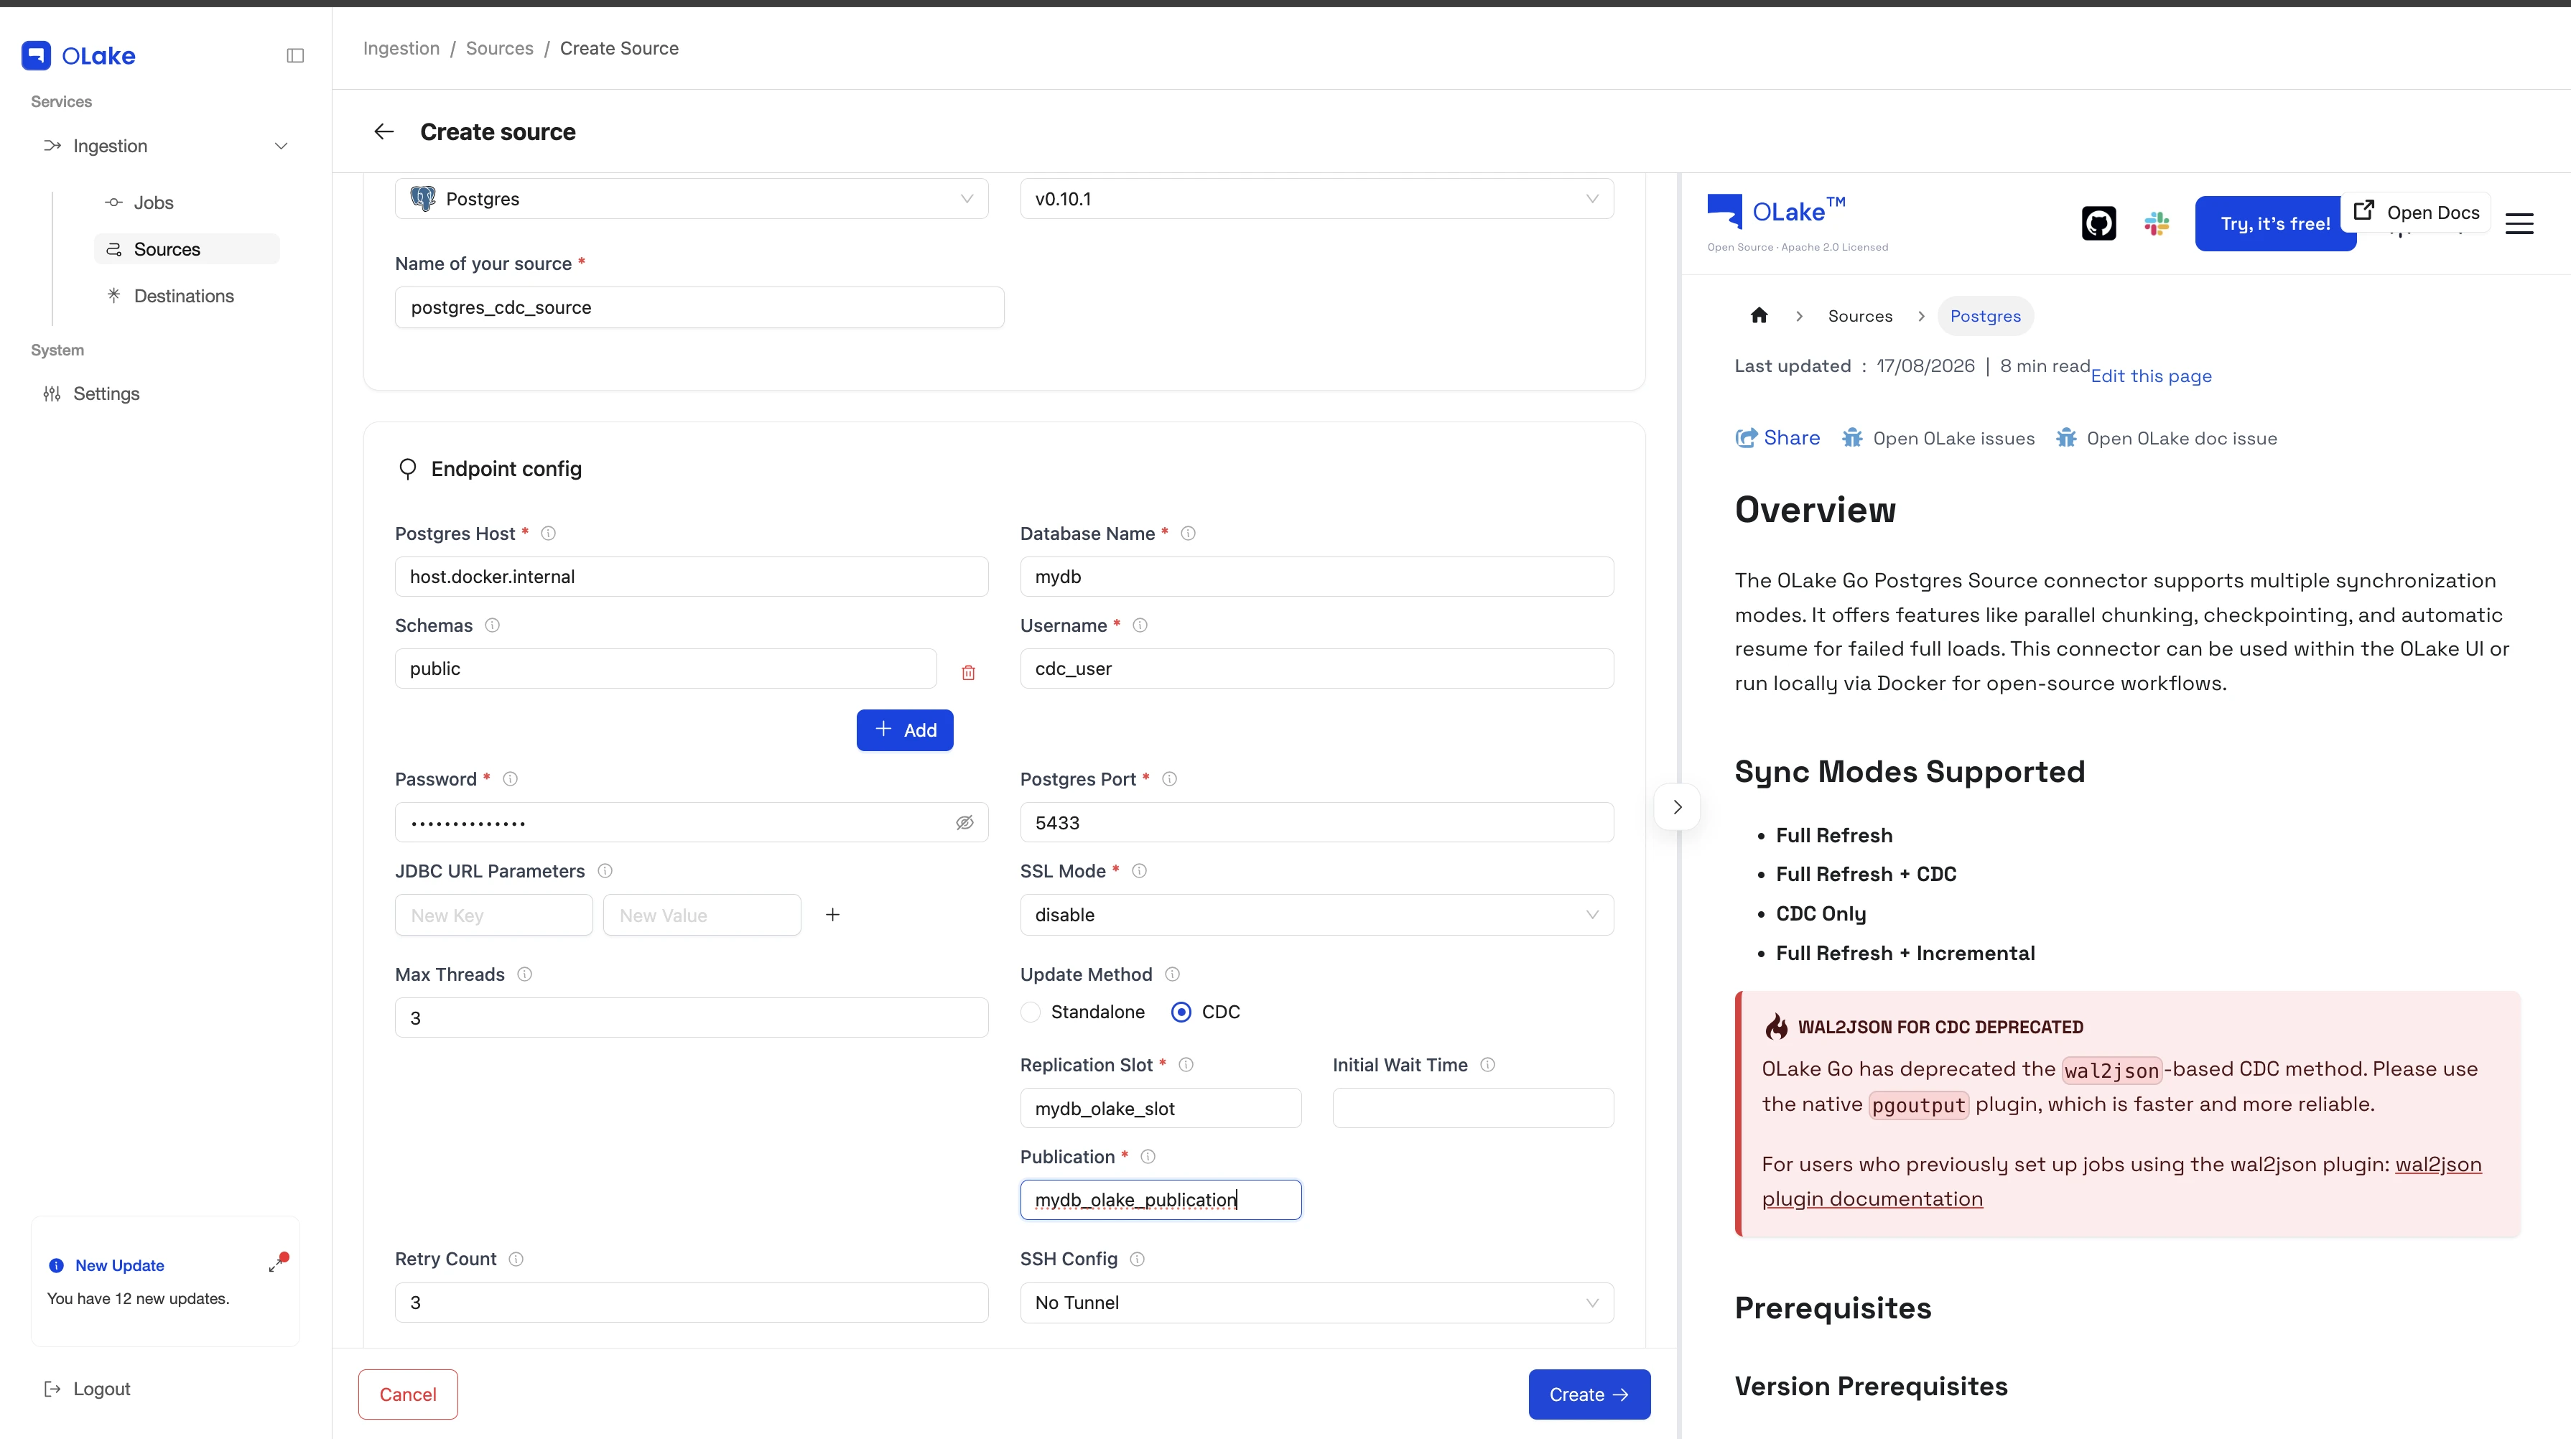2571x1439 pixels.
Task: Click Sources breadcrumb at top
Action: (x=499, y=48)
